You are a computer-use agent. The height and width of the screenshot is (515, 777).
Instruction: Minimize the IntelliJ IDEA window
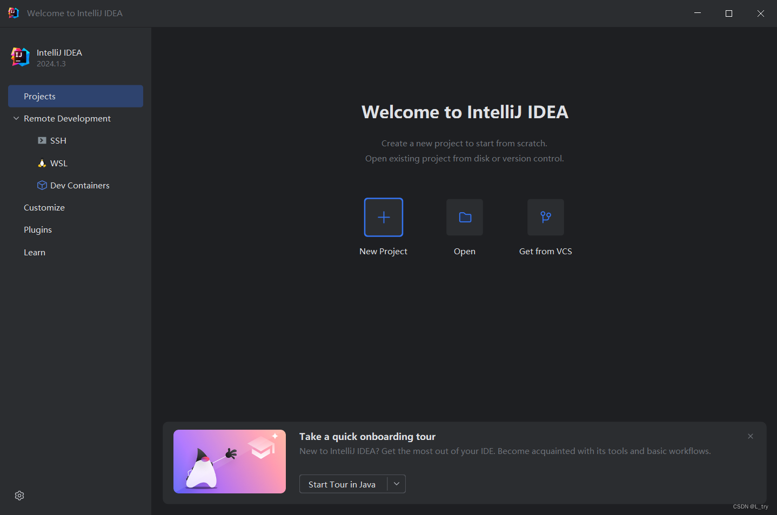pos(698,13)
